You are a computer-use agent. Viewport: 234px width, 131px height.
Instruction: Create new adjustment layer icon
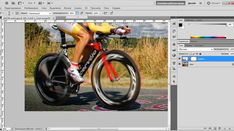click(x=220, y=128)
